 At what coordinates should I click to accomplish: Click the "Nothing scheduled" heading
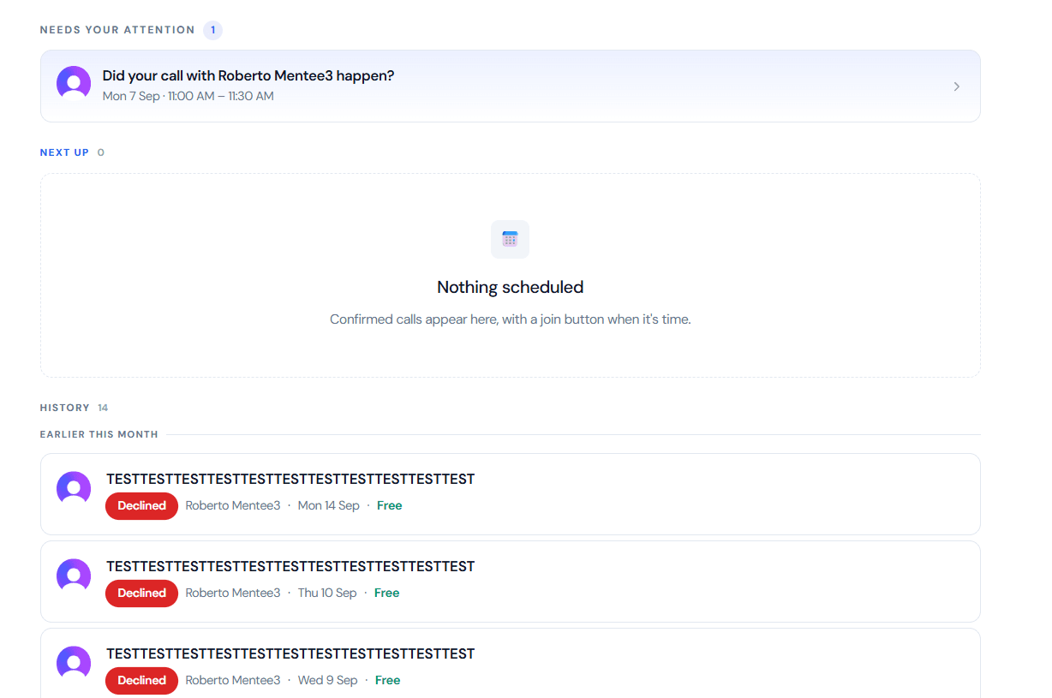(510, 287)
